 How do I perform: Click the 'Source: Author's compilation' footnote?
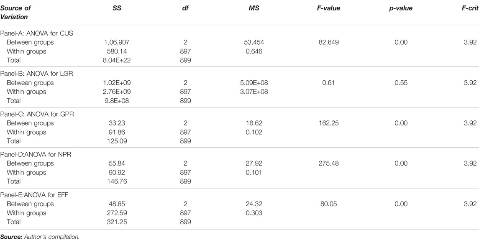40,236
